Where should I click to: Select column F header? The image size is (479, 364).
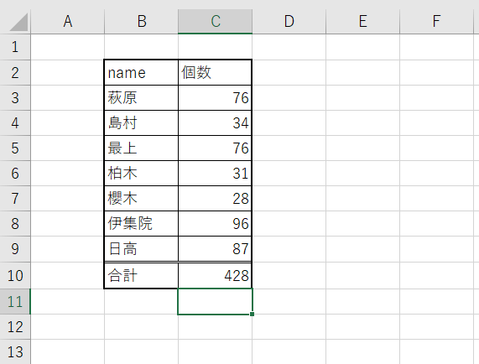pos(436,21)
